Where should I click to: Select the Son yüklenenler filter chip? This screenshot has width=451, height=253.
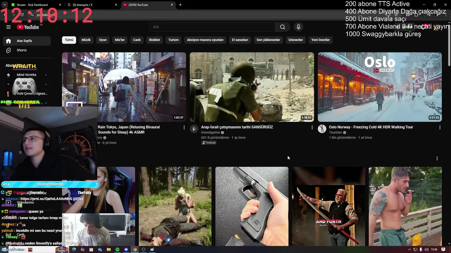click(268, 40)
